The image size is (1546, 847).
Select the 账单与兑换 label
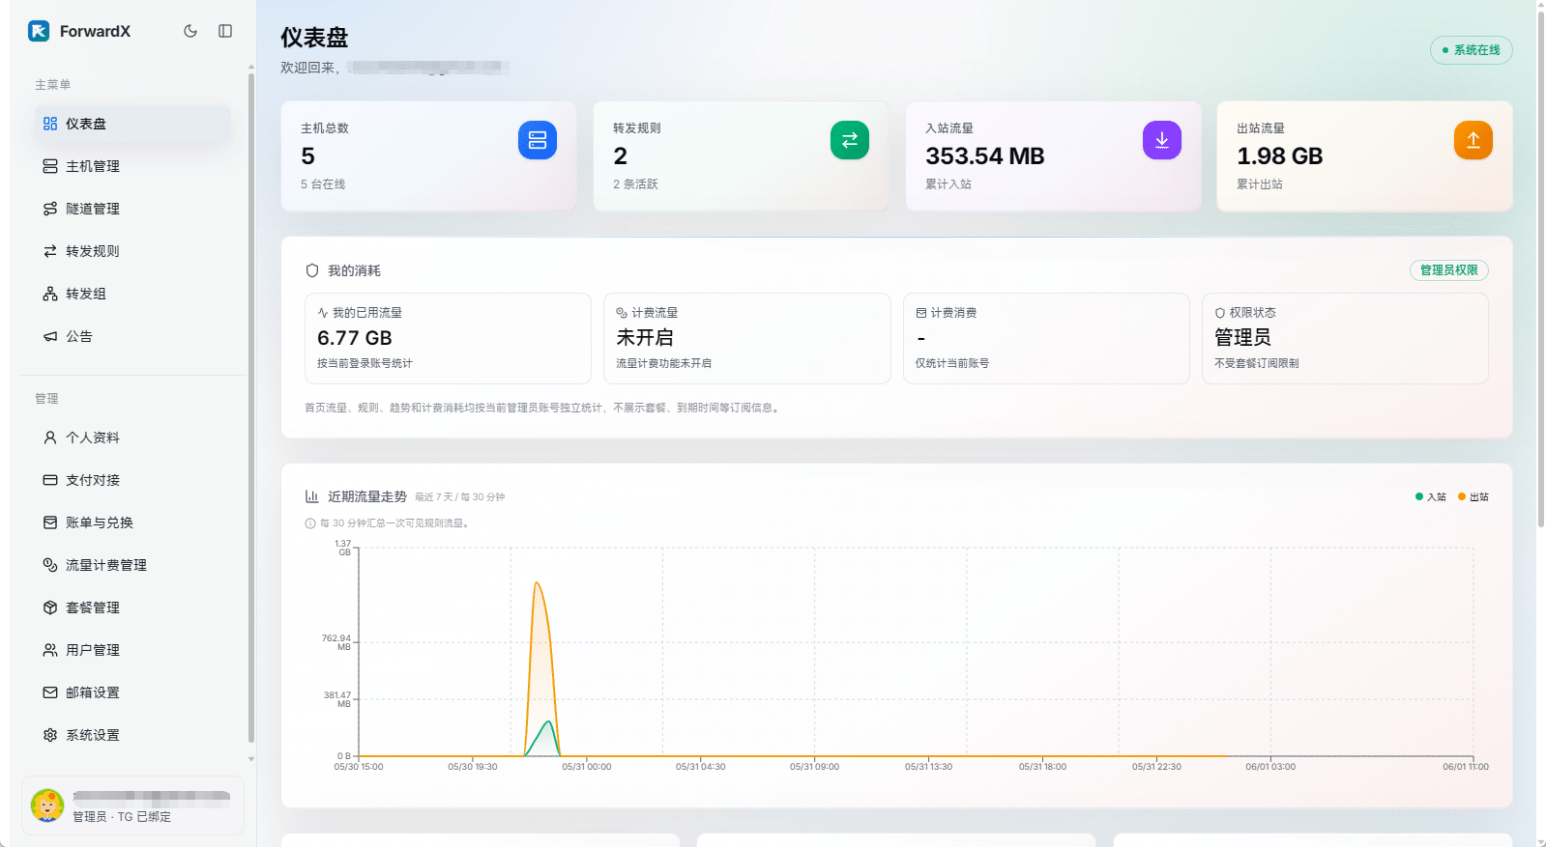point(100,522)
